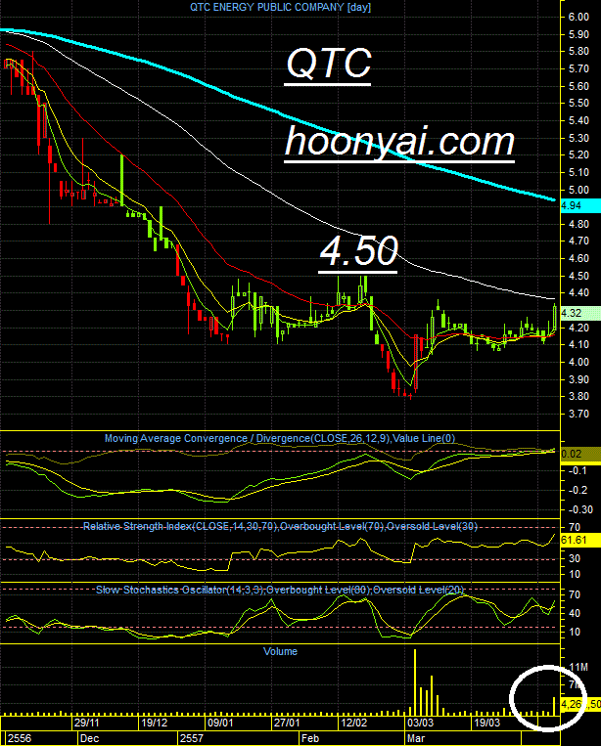Image resolution: width=601 pixels, height=746 pixels.
Task: Click the -0.2 MACD axis label
Action: (x=578, y=491)
